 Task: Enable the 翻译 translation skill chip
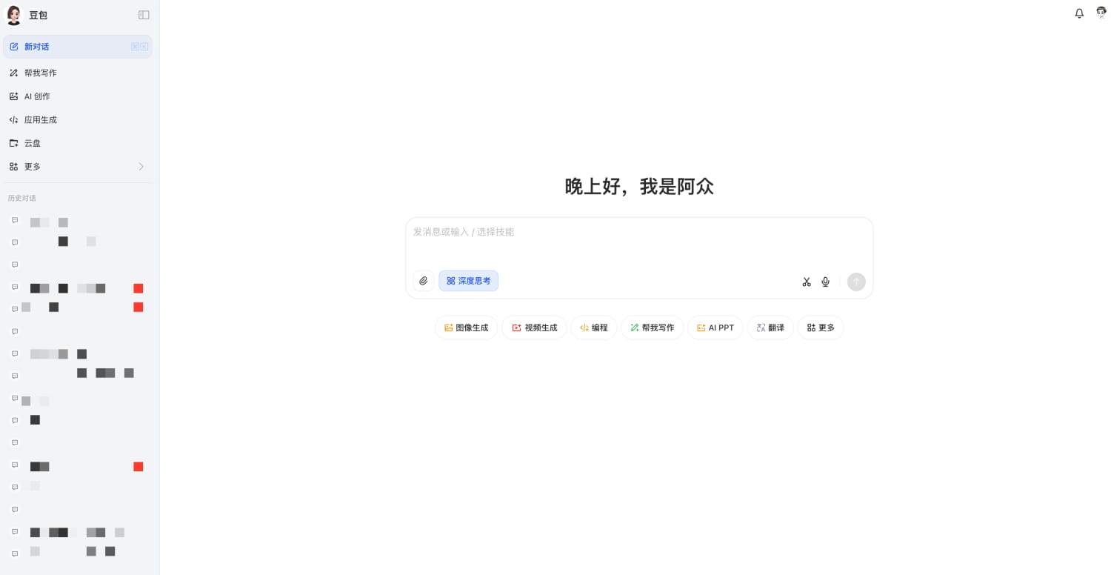[770, 328]
